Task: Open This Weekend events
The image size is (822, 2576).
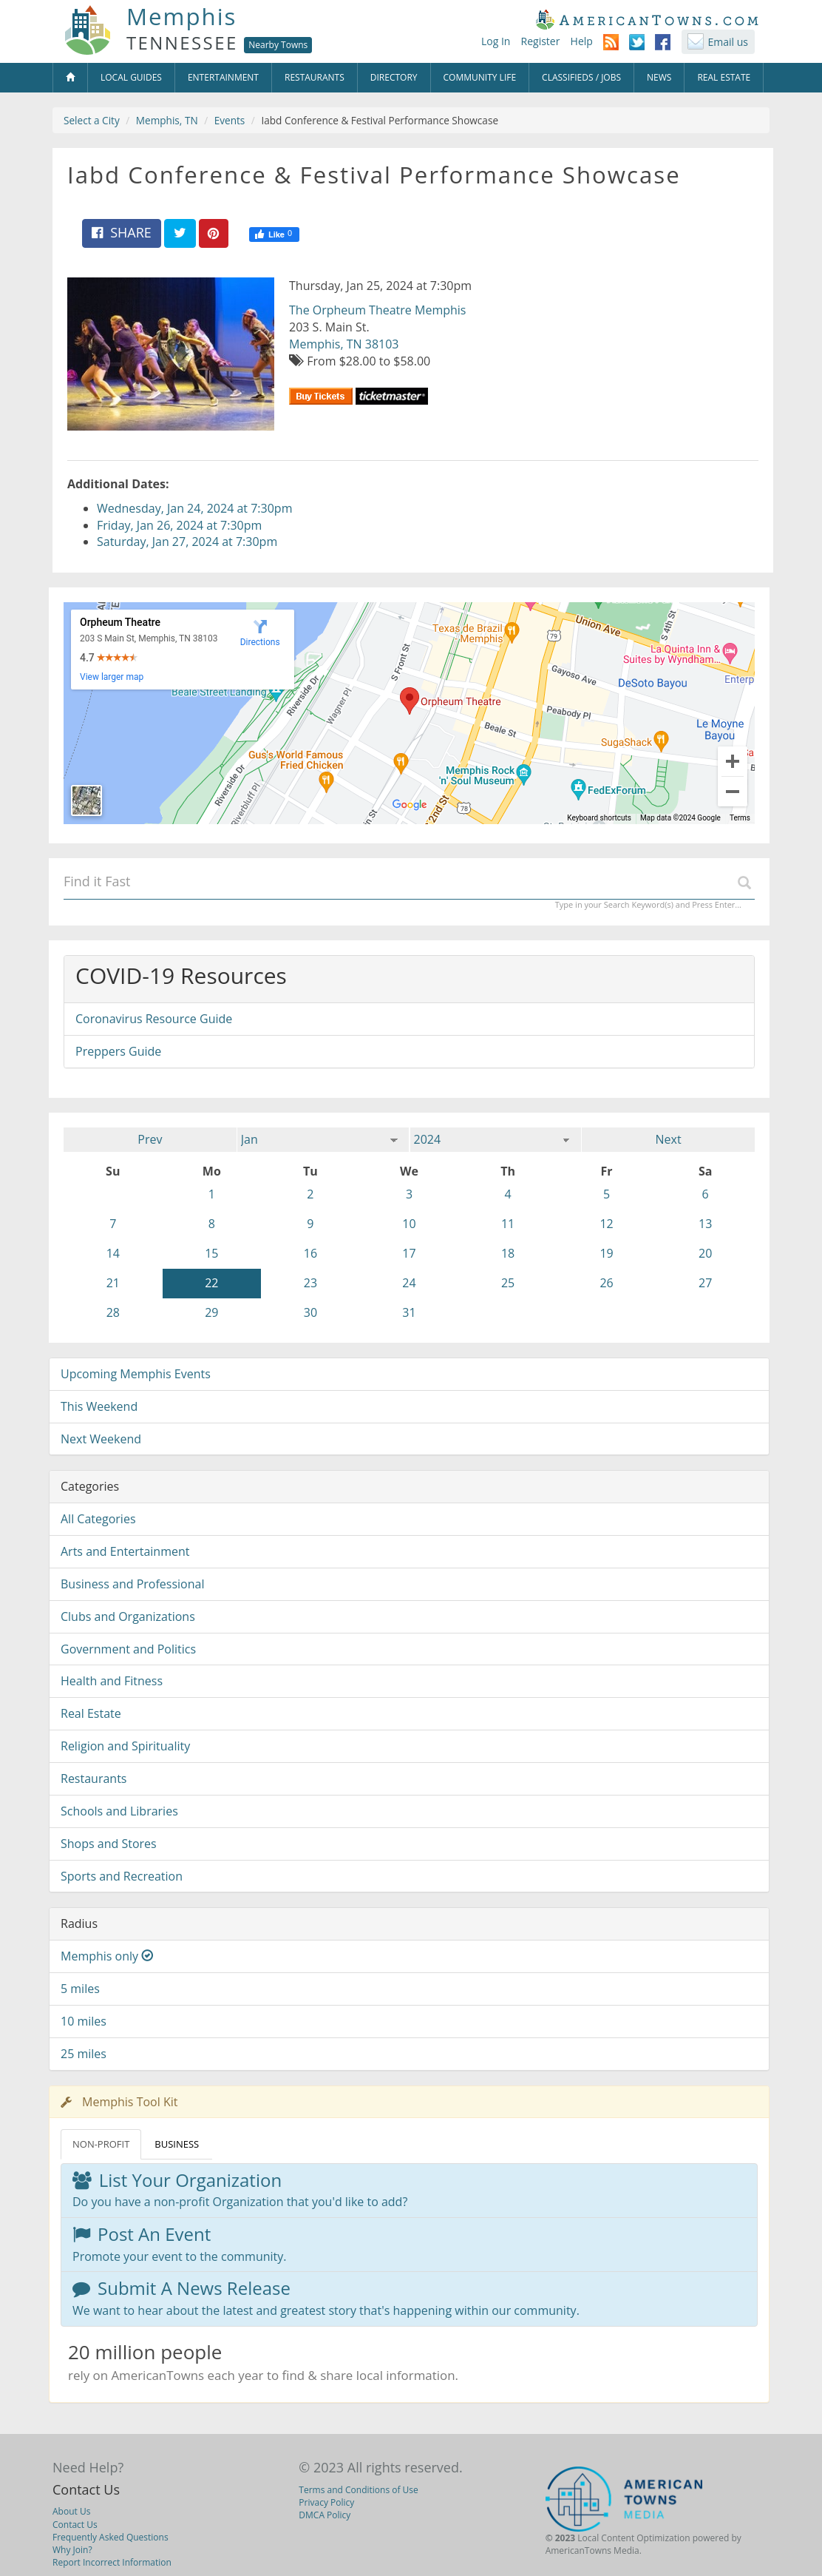Action: tap(409, 1407)
